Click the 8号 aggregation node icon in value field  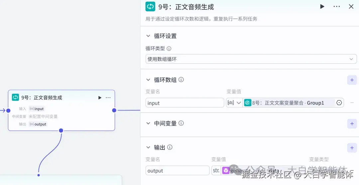[248, 103]
